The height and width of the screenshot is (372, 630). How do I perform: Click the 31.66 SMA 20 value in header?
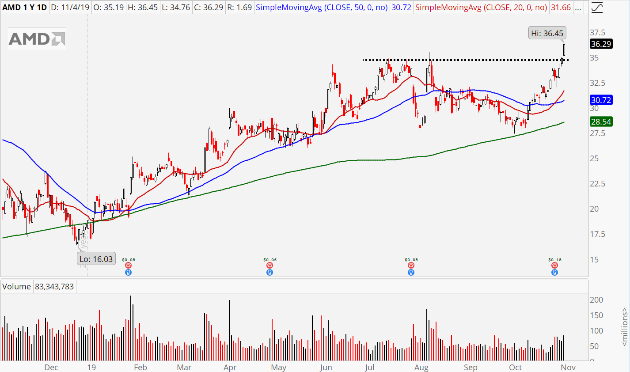[561, 8]
